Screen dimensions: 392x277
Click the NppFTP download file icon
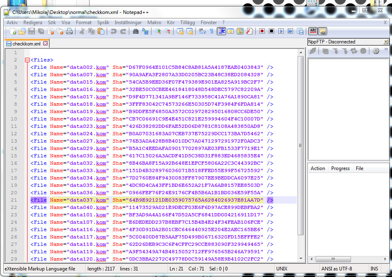click(x=335, y=51)
